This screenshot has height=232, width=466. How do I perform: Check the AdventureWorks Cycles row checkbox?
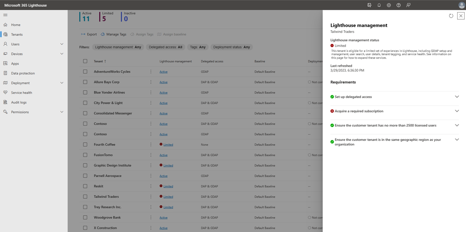(85, 72)
